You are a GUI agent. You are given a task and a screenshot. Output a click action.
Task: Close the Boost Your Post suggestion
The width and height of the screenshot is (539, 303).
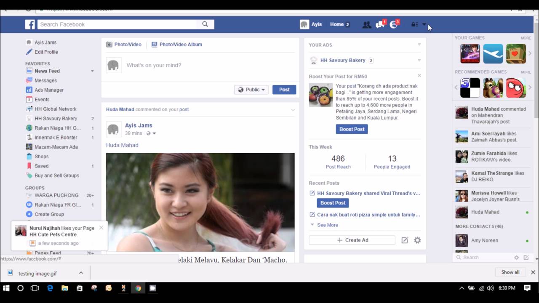point(419,76)
